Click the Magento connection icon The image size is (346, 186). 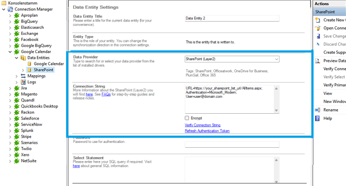17,94
